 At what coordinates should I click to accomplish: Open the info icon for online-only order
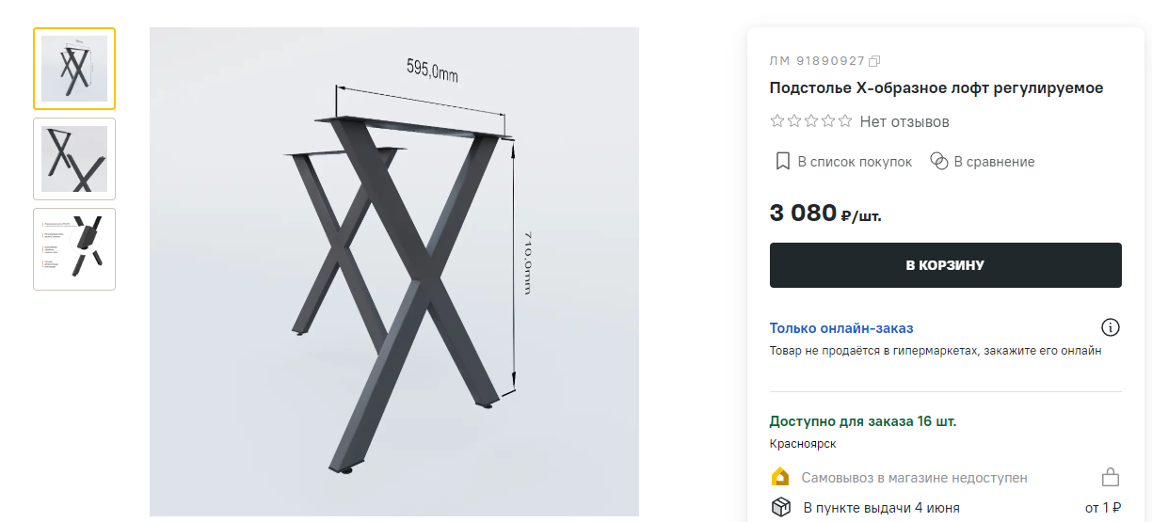coord(1111,328)
